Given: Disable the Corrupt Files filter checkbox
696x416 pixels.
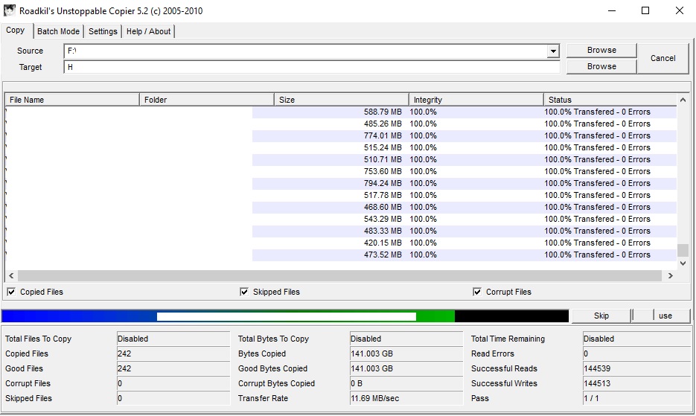Looking at the screenshot, I should [477, 292].
